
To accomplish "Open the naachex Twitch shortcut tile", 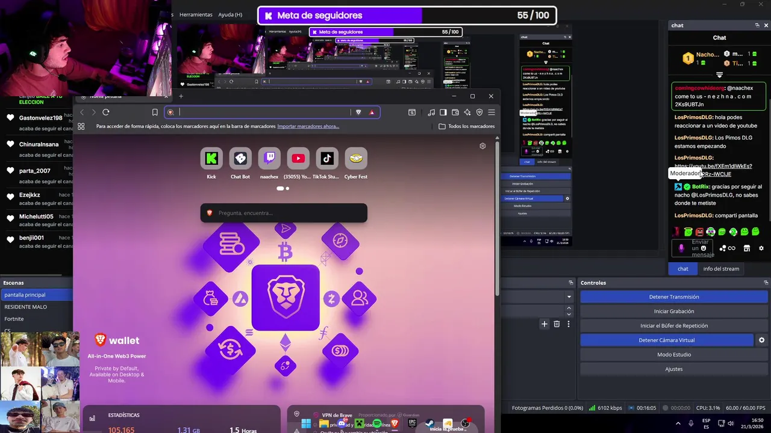I will 269,158.
